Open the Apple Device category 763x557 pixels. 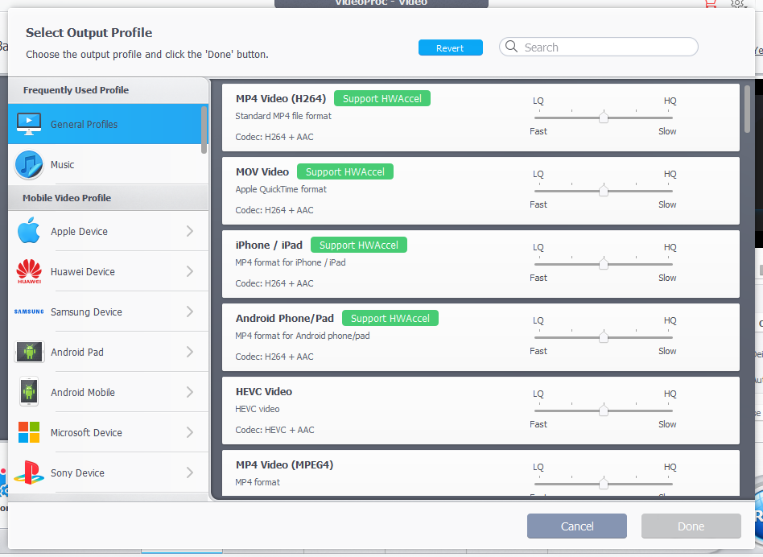tap(108, 231)
